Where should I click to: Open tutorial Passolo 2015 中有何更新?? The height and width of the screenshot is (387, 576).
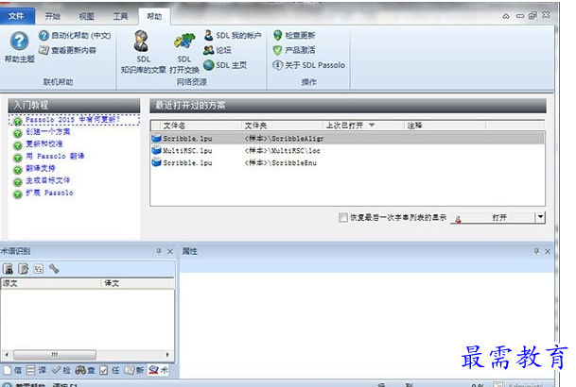[73, 120]
